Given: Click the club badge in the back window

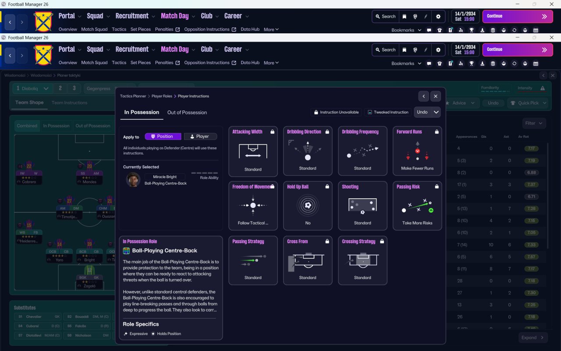Looking at the screenshot, I should 43,22.
